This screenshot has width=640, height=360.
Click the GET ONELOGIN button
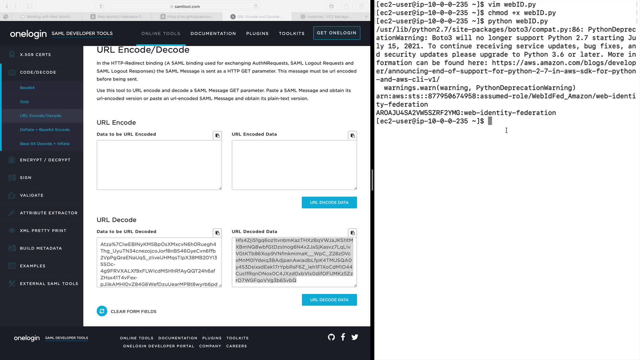pyautogui.click(x=336, y=33)
